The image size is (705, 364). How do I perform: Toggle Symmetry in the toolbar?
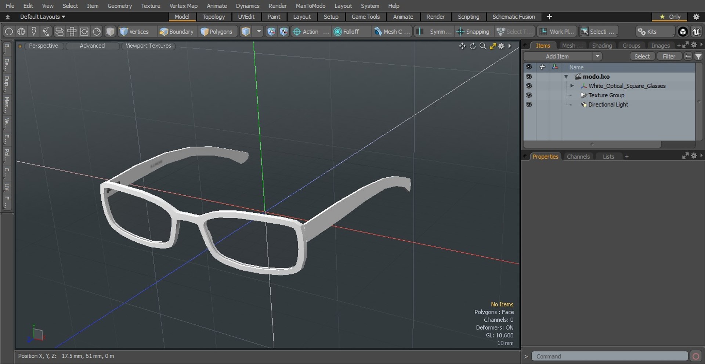coord(434,32)
